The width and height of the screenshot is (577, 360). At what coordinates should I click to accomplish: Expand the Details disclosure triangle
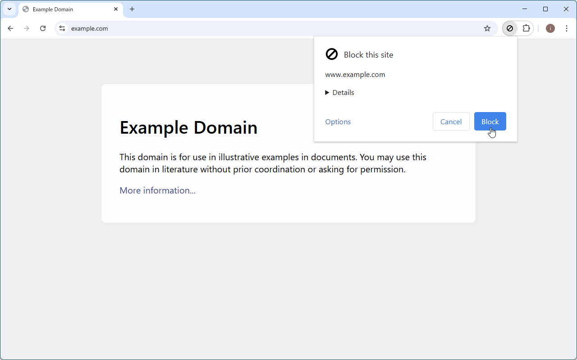click(x=328, y=93)
